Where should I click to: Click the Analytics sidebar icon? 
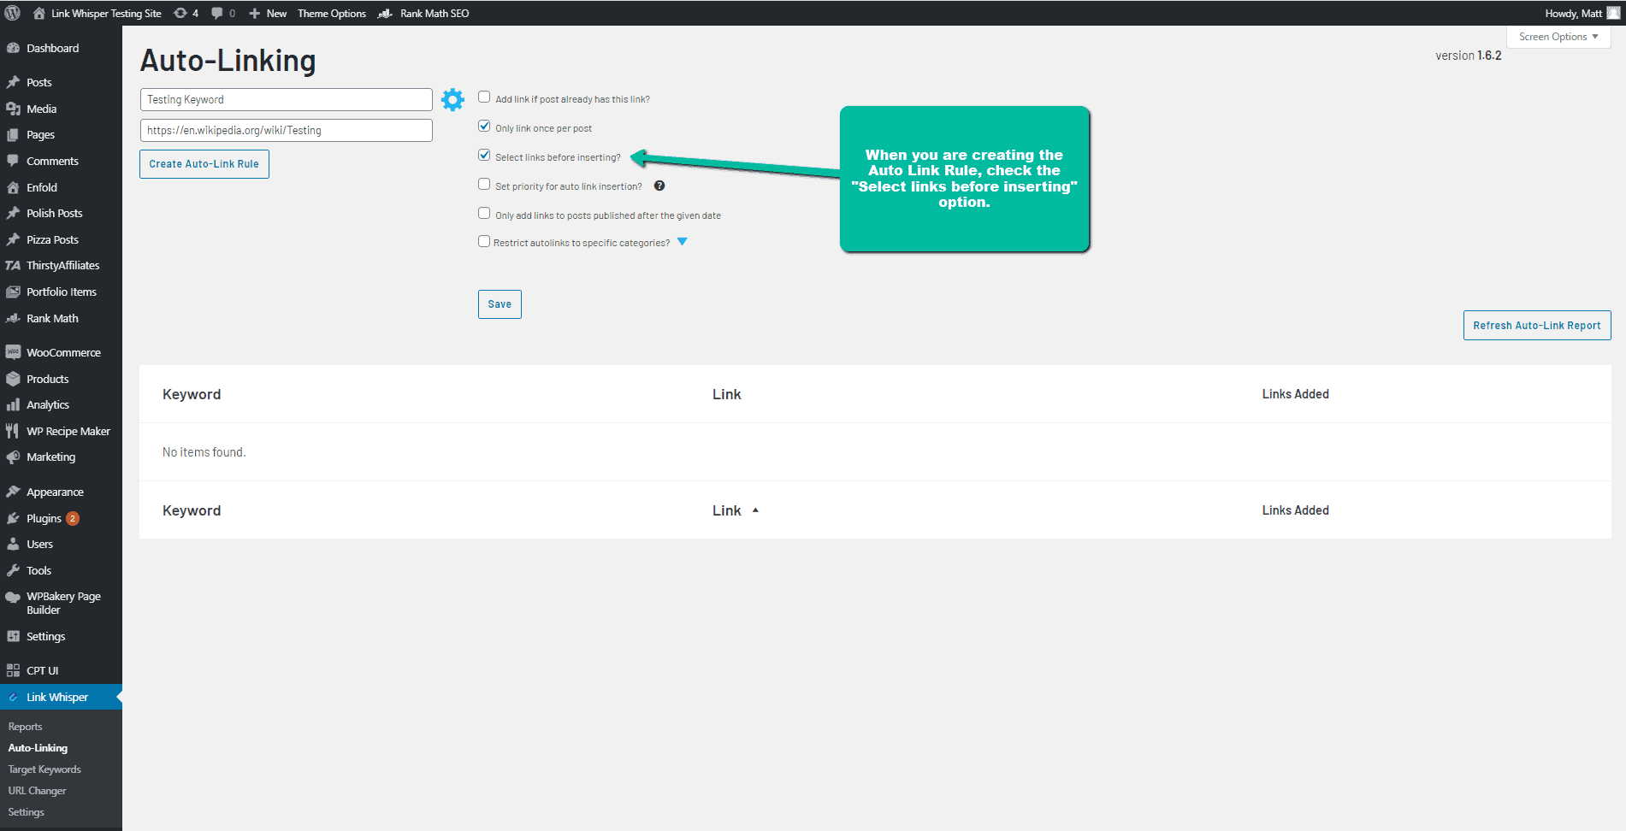click(14, 404)
